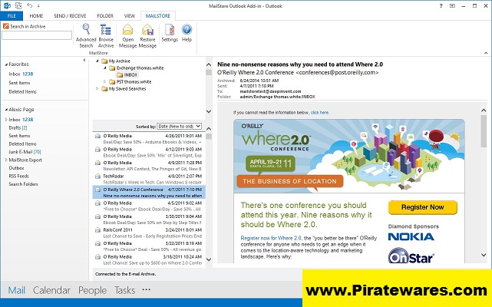Expand My Saved Searches node
The height and width of the screenshot is (307, 492).
coord(97,89)
